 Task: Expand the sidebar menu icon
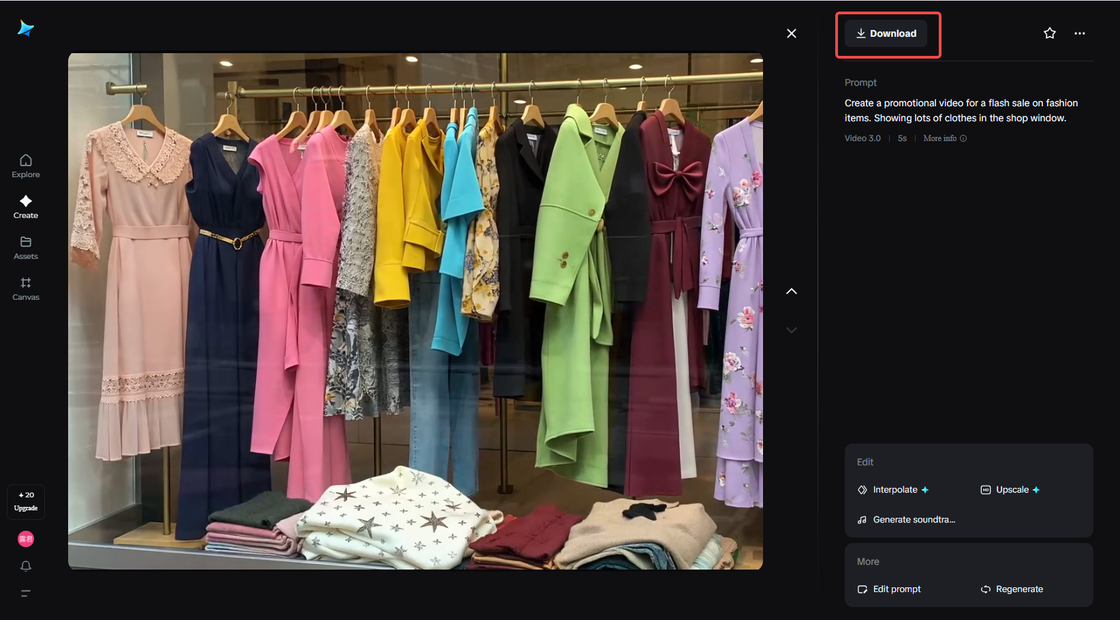[25, 593]
